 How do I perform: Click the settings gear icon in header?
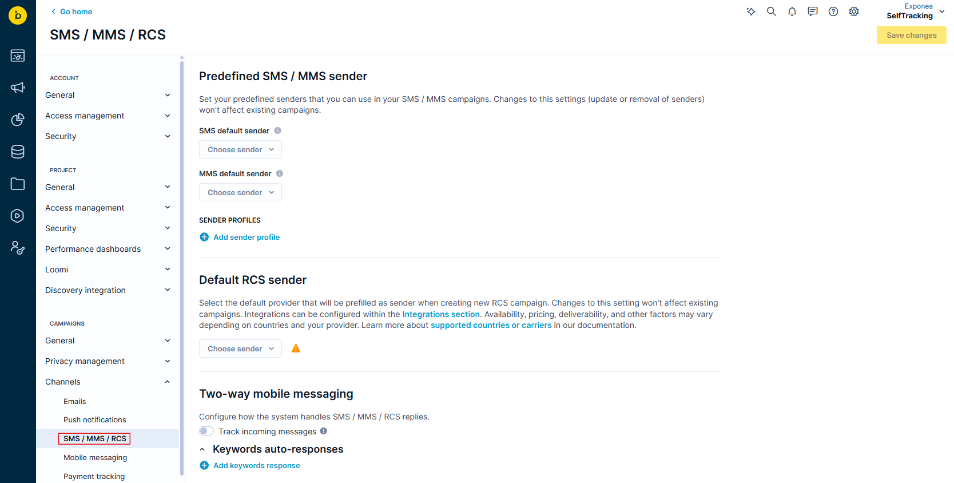coord(854,11)
